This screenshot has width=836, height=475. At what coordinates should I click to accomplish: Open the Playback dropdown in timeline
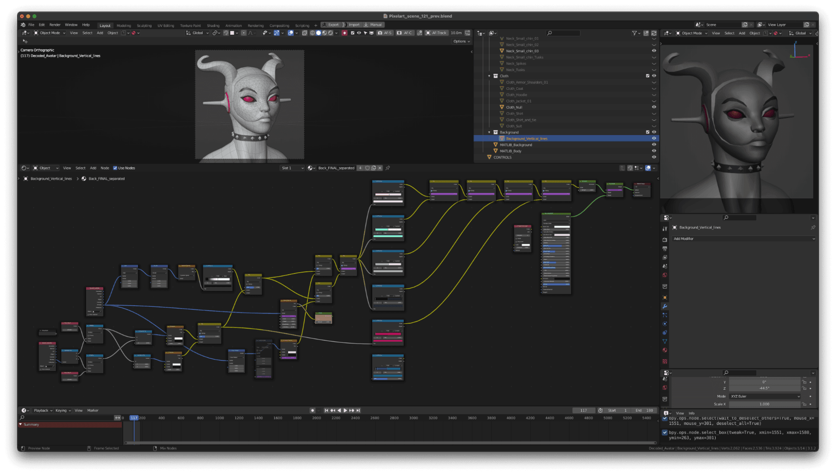(43, 411)
